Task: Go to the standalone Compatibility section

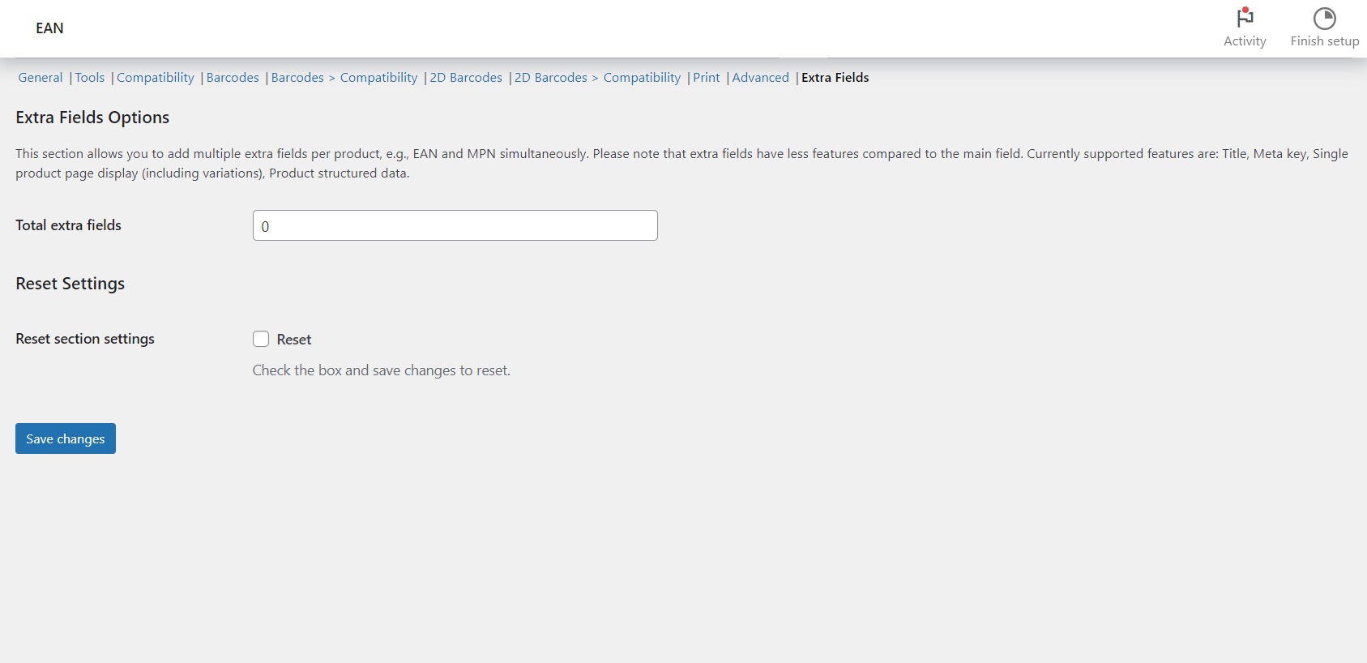Action: click(156, 78)
